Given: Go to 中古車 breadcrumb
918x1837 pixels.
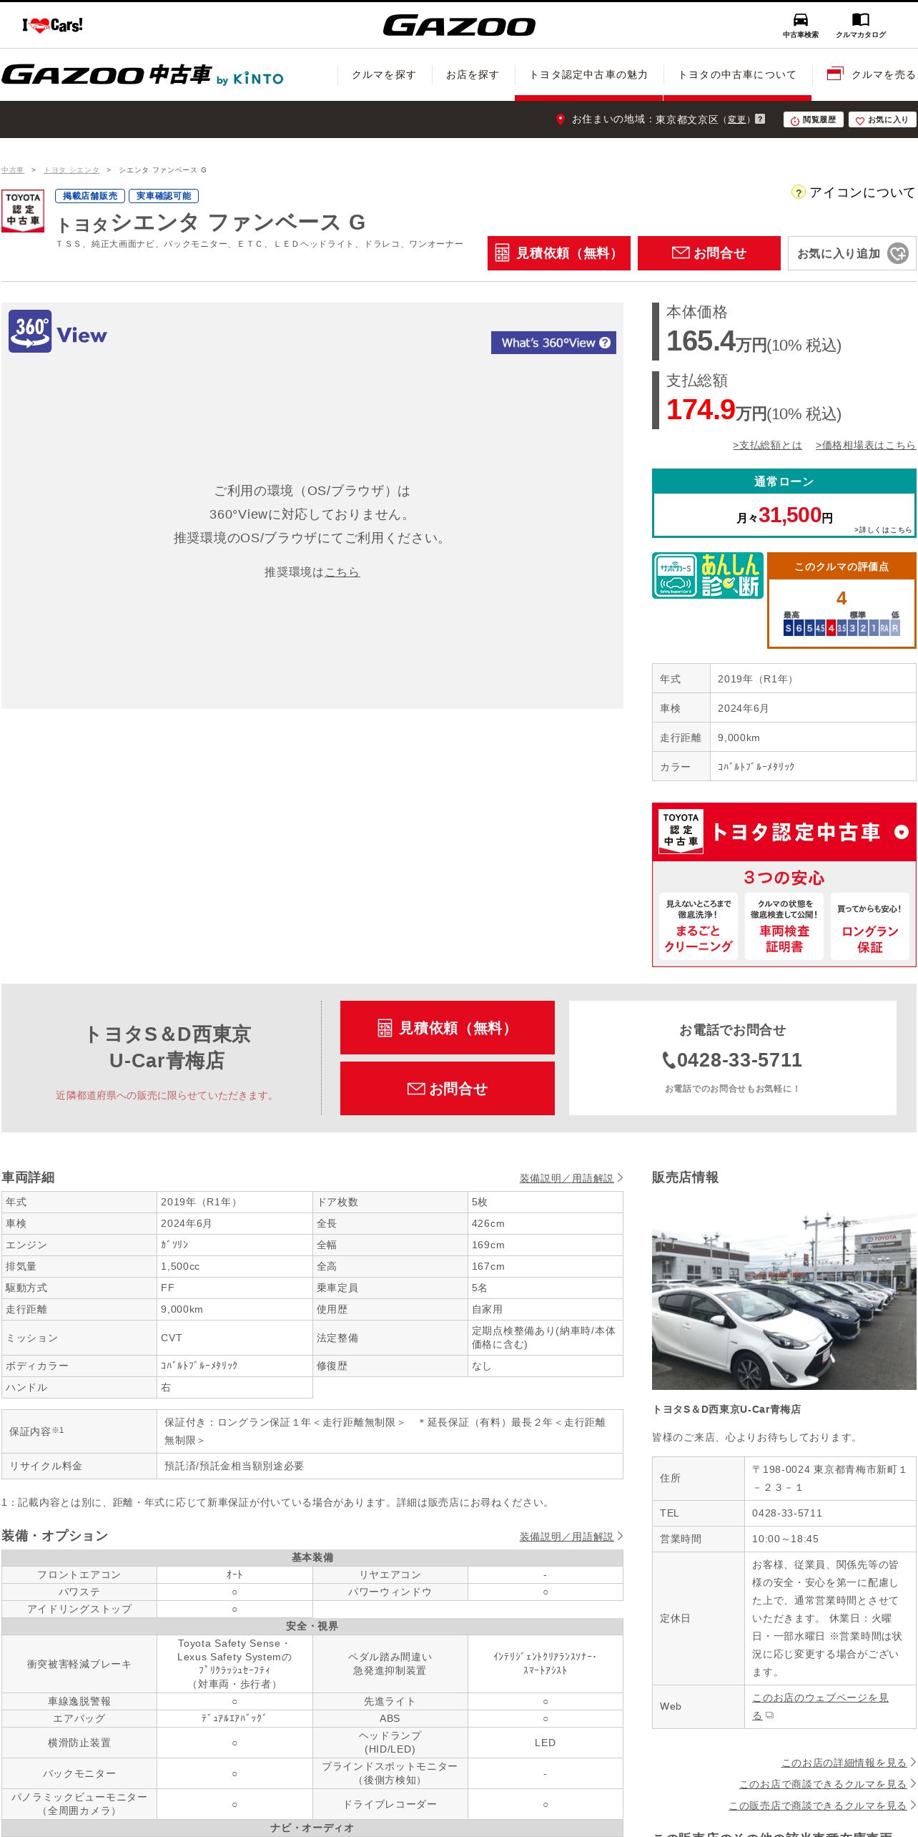Looking at the screenshot, I should point(12,170).
